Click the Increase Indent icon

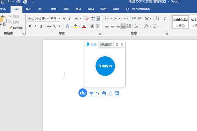click(139, 19)
